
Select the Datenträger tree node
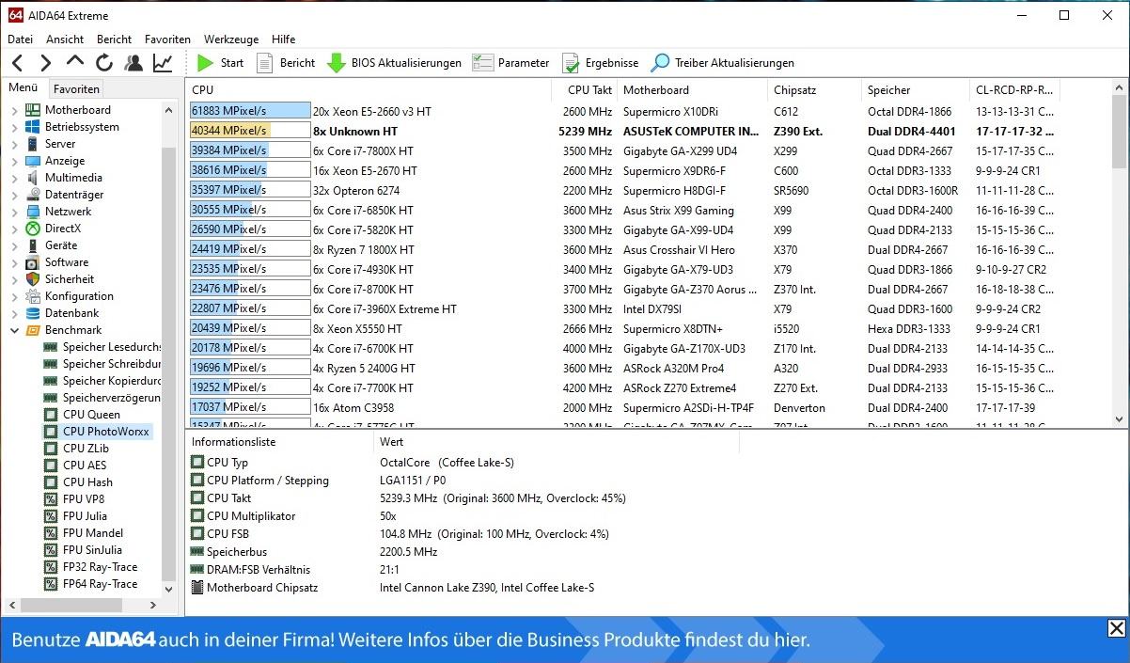click(74, 195)
